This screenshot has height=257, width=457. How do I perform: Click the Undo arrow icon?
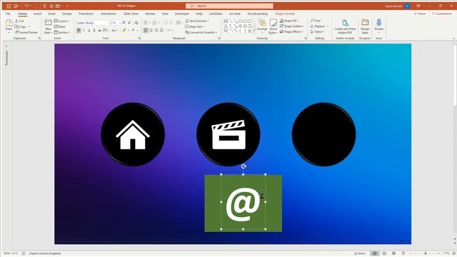click(x=26, y=6)
